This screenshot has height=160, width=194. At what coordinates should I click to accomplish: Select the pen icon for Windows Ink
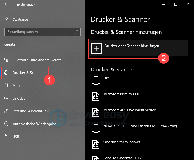6,111
